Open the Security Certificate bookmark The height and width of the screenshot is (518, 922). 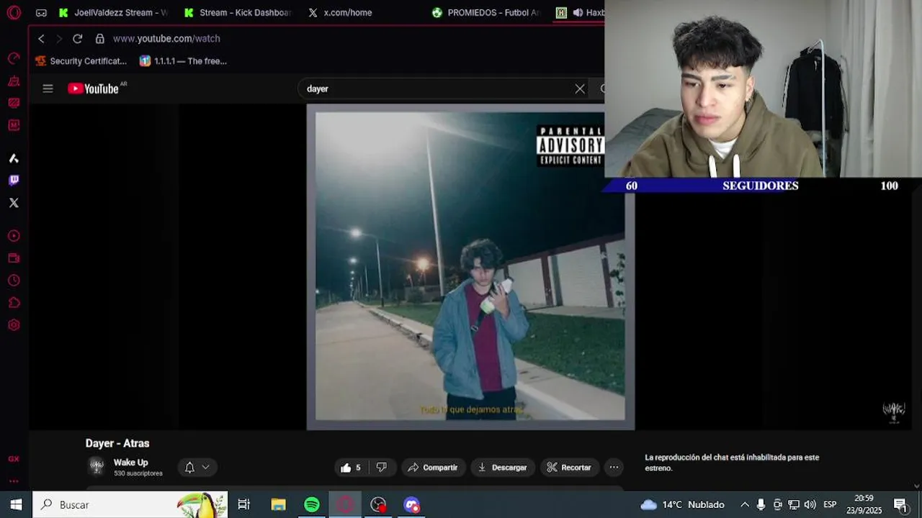coord(81,61)
